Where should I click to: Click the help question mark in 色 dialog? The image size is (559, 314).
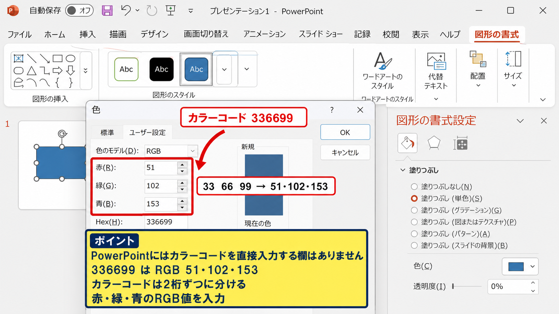[x=332, y=110]
